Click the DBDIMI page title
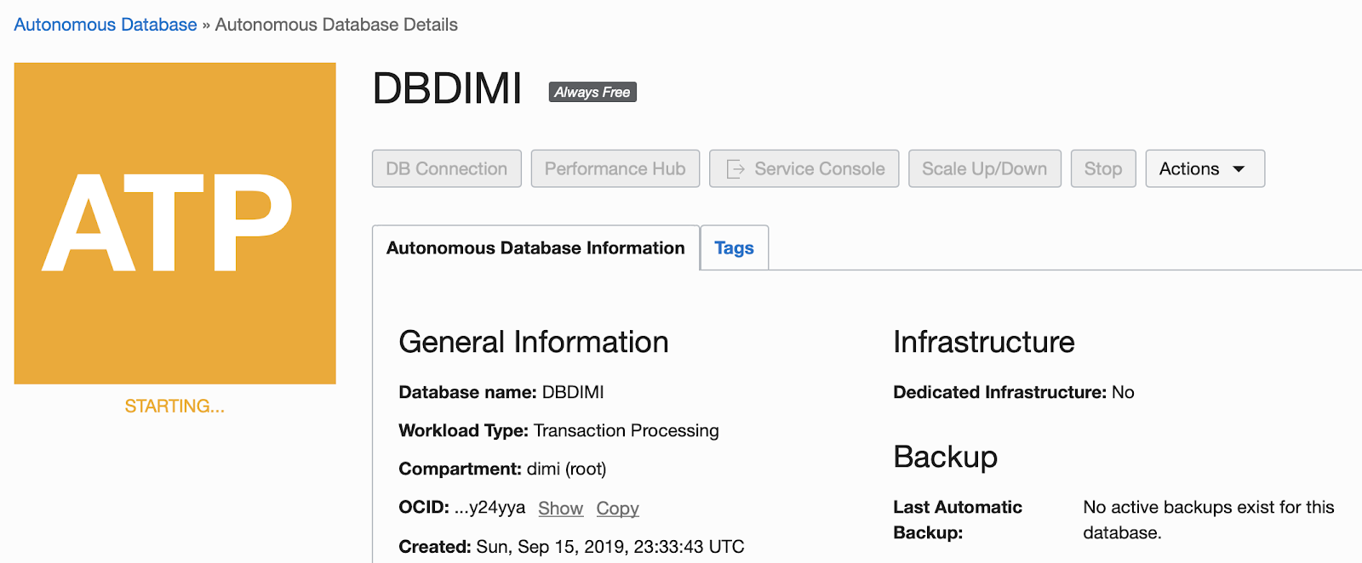The width and height of the screenshot is (1362, 563). point(447,88)
